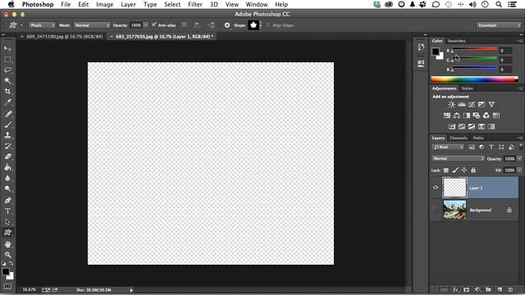Open the Pixels tool mode dropdown
The image size is (525, 295).
pos(42,25)
